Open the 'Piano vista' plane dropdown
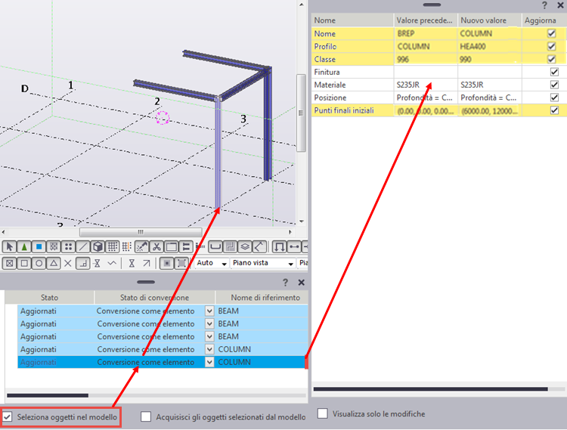Screen dimensions: 567x430 tap(262, 264)
